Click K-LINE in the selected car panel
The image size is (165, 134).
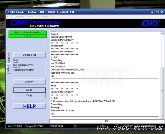coord(16,67)
